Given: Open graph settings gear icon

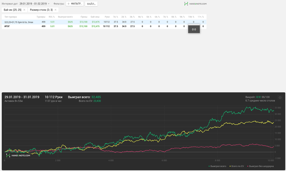Looking at the screenshot, I should 280,97.
